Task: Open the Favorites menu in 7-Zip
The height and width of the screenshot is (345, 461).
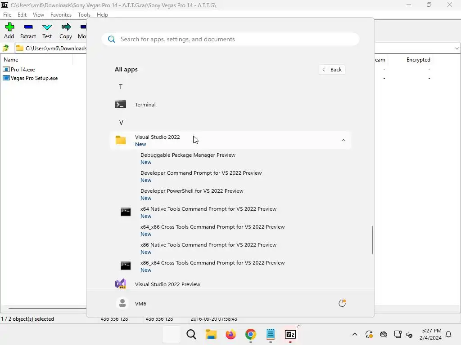Action: coord(61,15)
